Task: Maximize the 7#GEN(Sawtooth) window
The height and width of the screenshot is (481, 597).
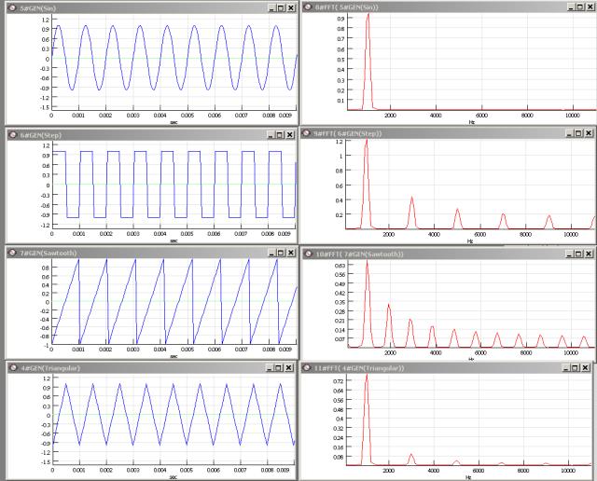Action: point(282,253)
